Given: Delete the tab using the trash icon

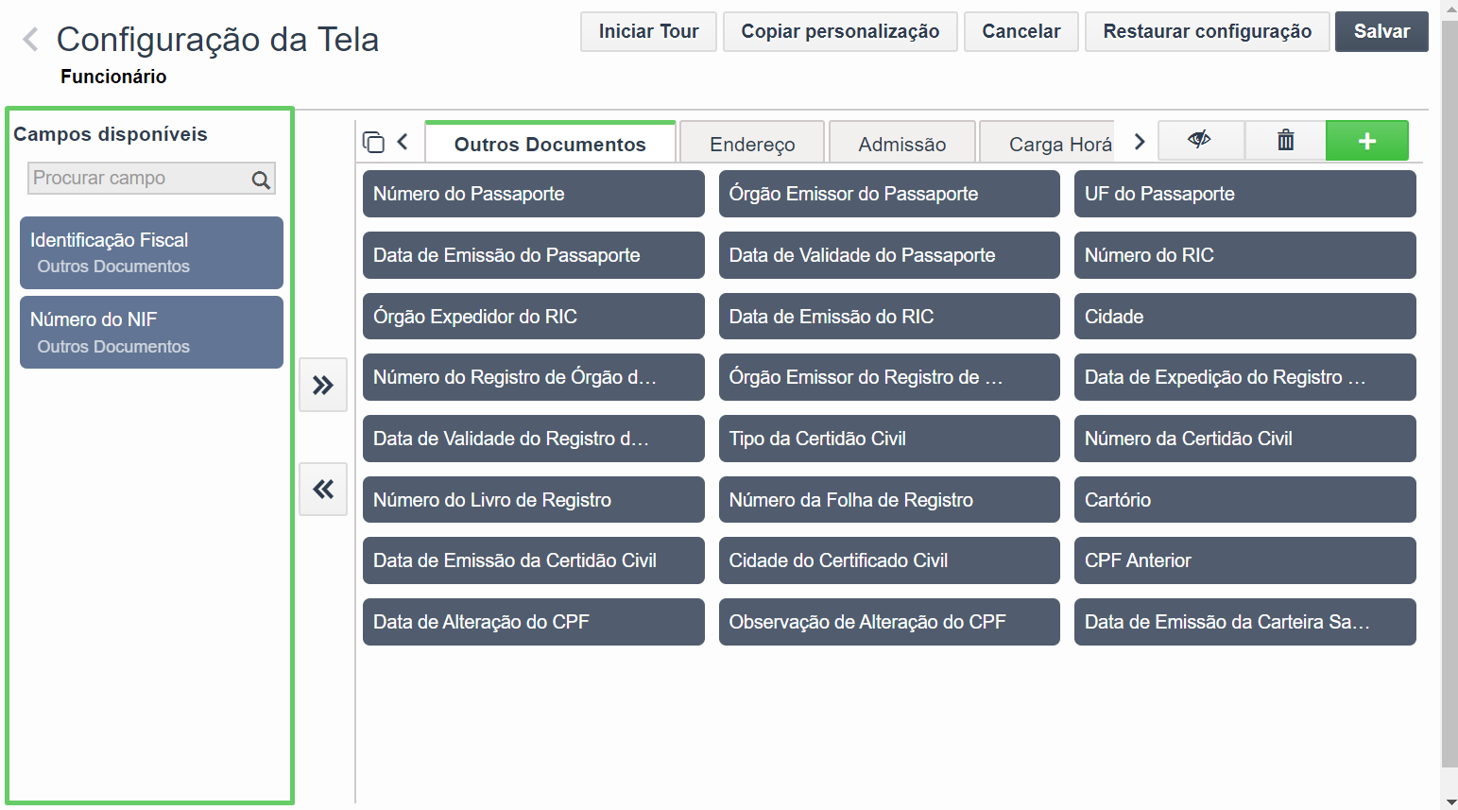Looking at the screenshot, I should (1285, 141).
